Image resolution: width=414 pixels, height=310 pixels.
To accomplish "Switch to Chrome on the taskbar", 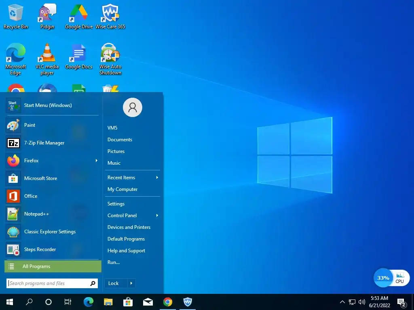I will point(168,302).
